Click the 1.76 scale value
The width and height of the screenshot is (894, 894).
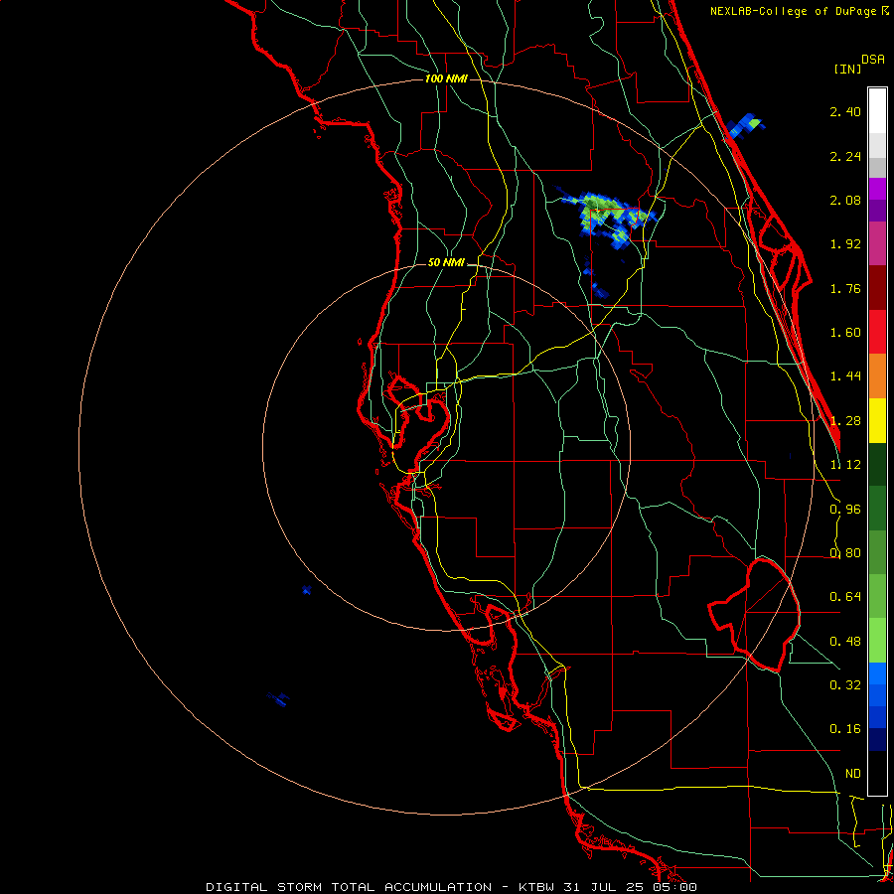[845, 288]
